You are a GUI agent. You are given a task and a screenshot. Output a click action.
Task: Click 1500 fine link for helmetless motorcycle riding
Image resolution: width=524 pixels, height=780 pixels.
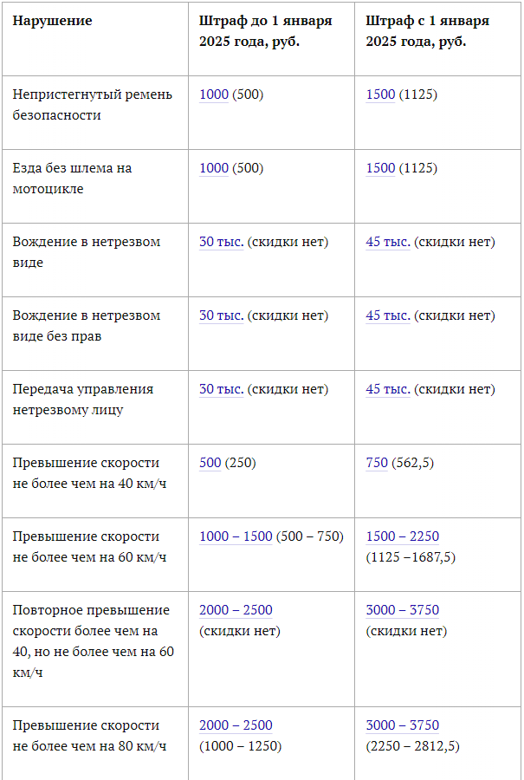(380, 167)
